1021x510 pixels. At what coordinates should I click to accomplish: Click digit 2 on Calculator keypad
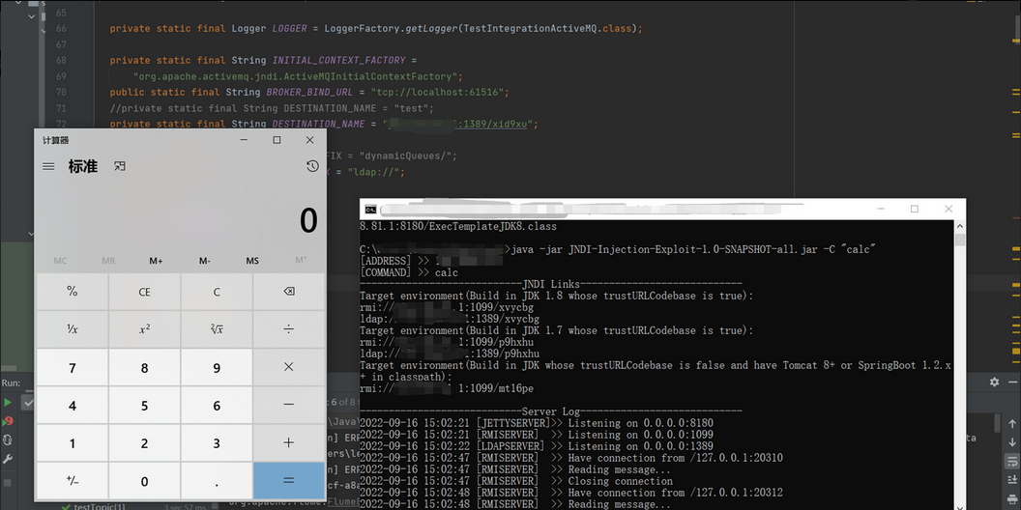(x=145, y=443)
